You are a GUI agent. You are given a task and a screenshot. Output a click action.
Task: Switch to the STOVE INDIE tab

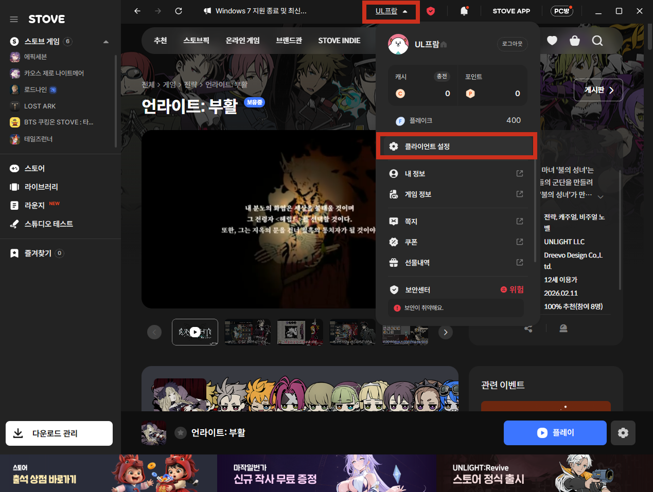click(339, 41)
